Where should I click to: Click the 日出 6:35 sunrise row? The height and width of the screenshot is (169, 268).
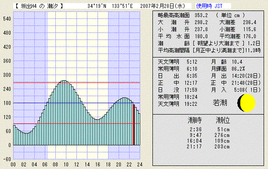pyautogui.click(x=177, y=76)
